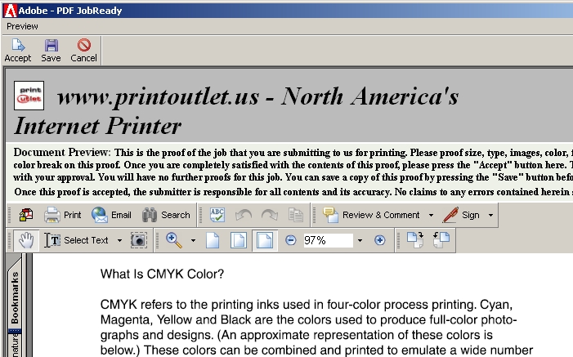The height and width of the screenshot is (357, 573).
Task: Click the print outlet logo
Action: (x=29, y=96)
